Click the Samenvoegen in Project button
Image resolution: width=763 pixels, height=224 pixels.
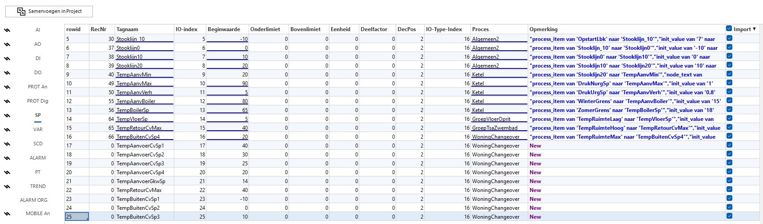[x=49, y=12]
